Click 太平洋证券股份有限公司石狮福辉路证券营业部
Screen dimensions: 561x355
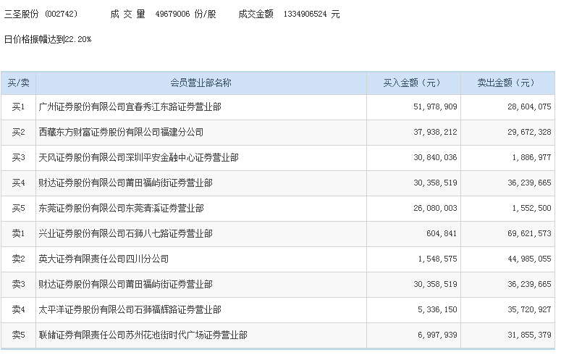pyautogui.click(x=130, y=310)
